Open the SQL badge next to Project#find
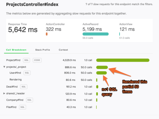The height and width of the screenshot is (119, 159). tap(26, 60)
